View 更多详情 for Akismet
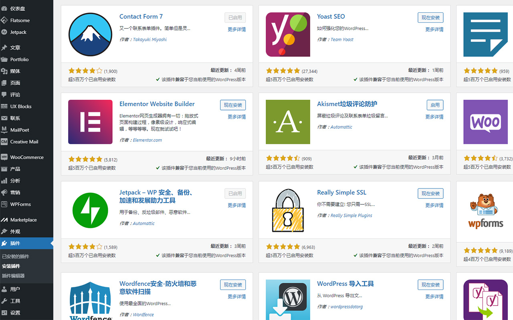This screenshot has height=320, width=513. click(434, 117)
